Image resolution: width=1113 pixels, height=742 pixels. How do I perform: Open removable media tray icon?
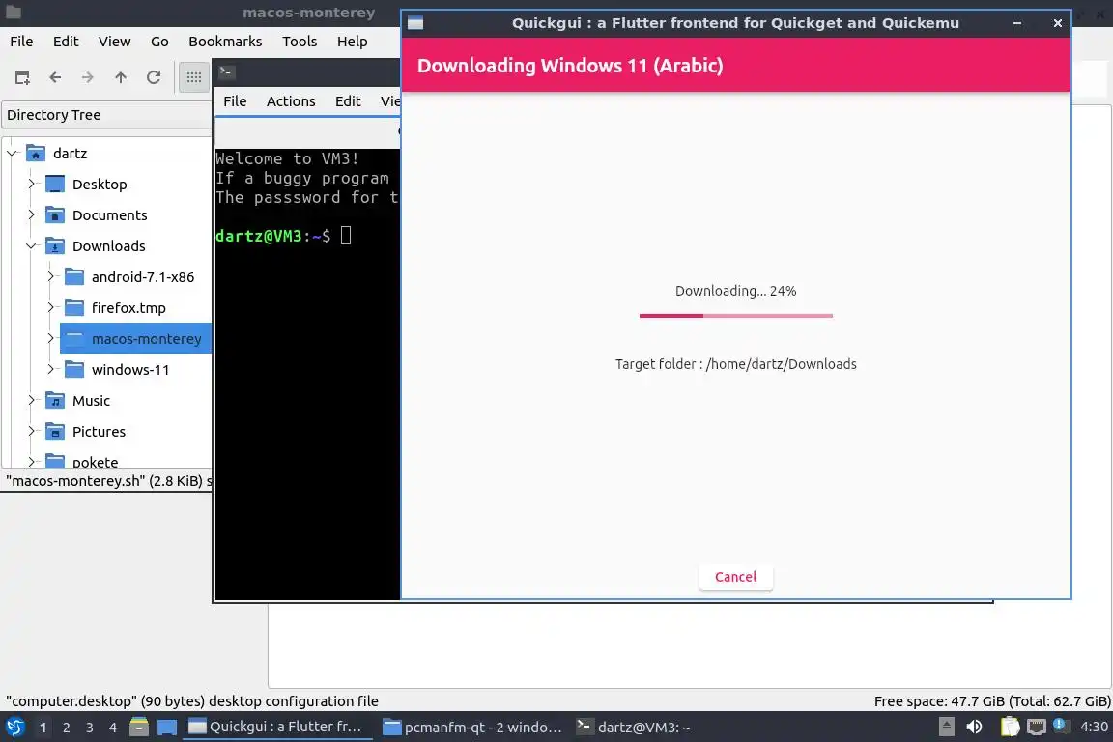pos(946,727)
